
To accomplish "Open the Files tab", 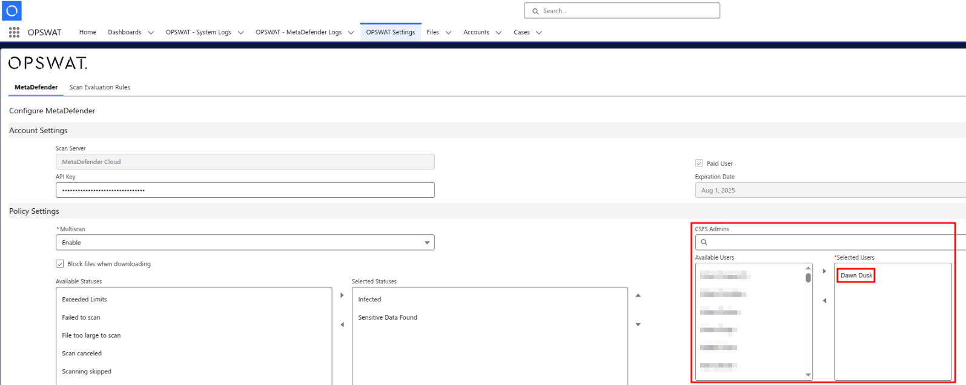I will (432, 33).
